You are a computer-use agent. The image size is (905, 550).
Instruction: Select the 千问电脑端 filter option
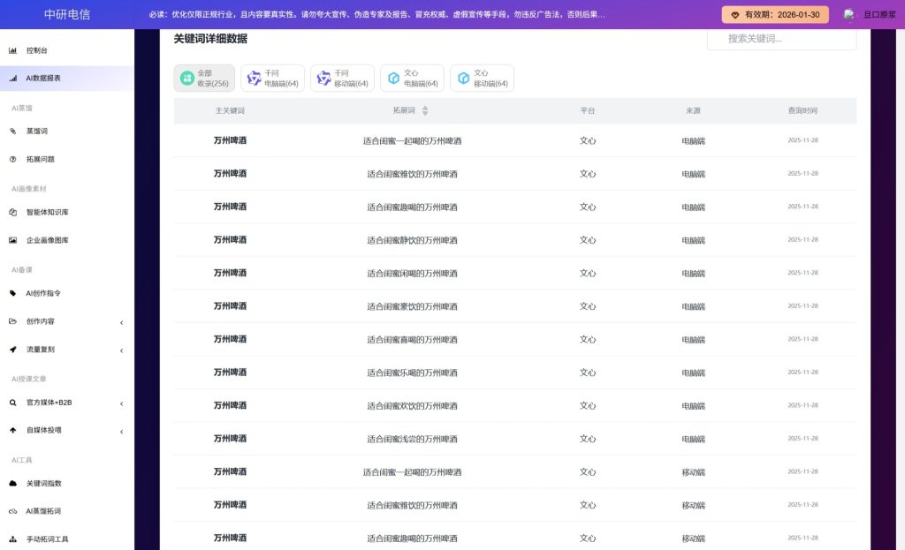click(x=274, y=79)
